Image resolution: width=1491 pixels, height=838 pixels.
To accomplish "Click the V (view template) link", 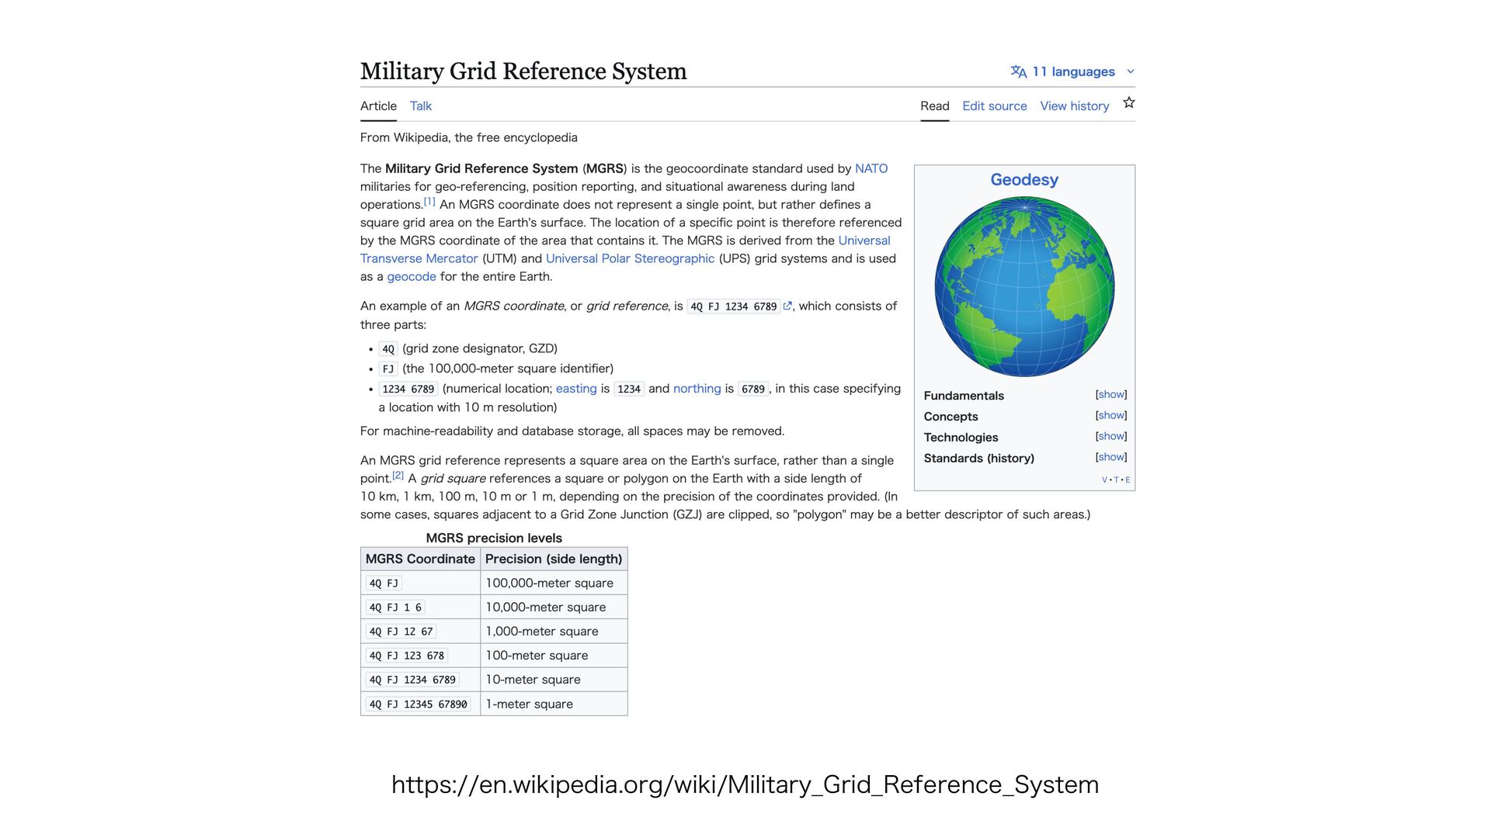I will (1104, 480).
